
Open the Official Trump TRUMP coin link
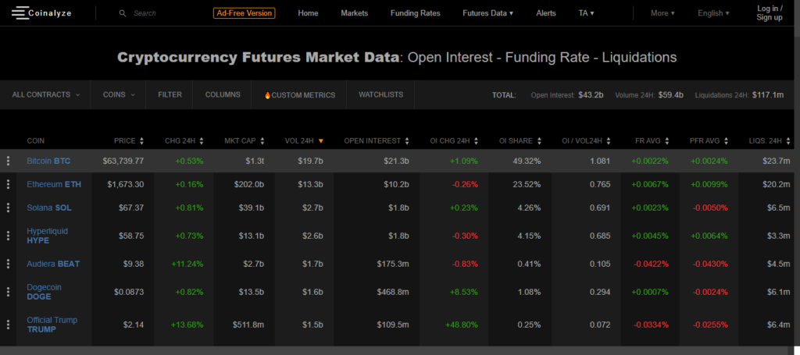pyautogui.click(x=52, y=325)
